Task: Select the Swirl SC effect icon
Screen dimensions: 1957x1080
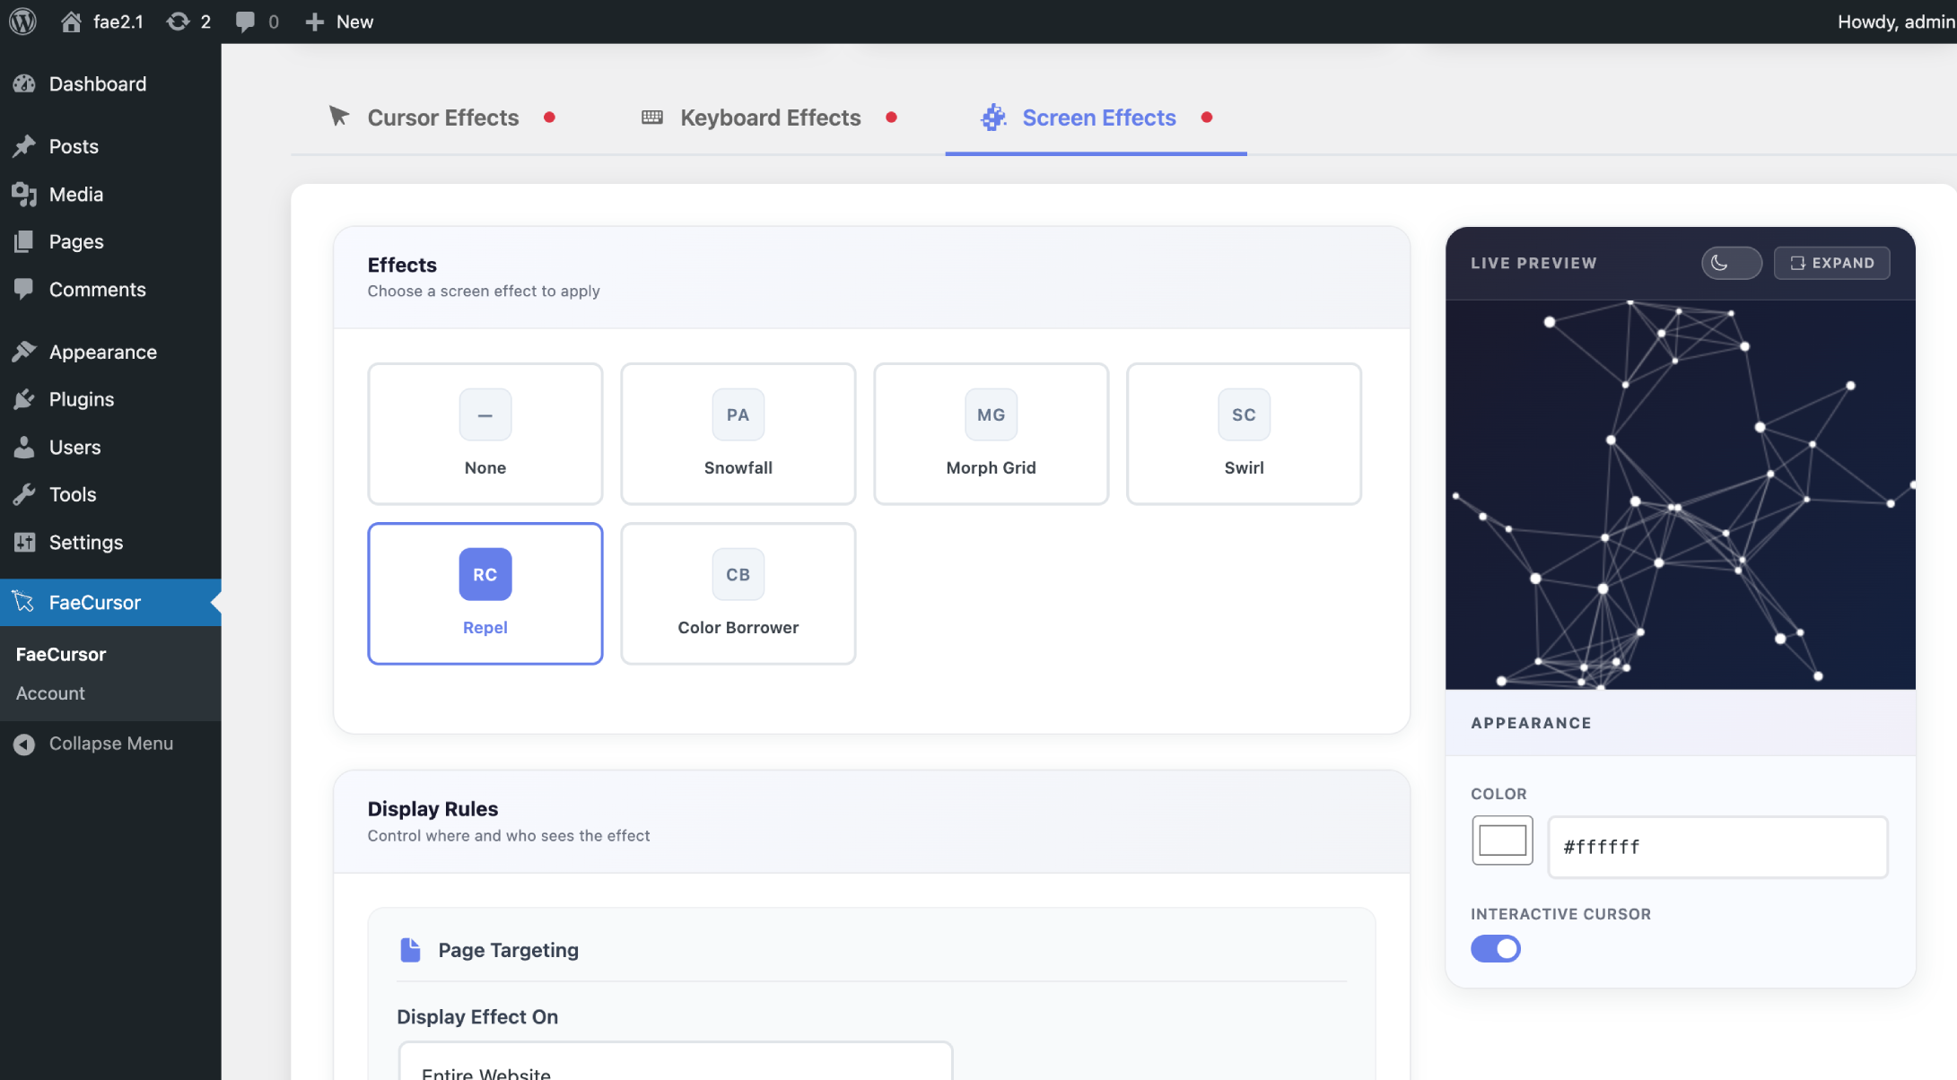Action: click(x=1244, y=414)
